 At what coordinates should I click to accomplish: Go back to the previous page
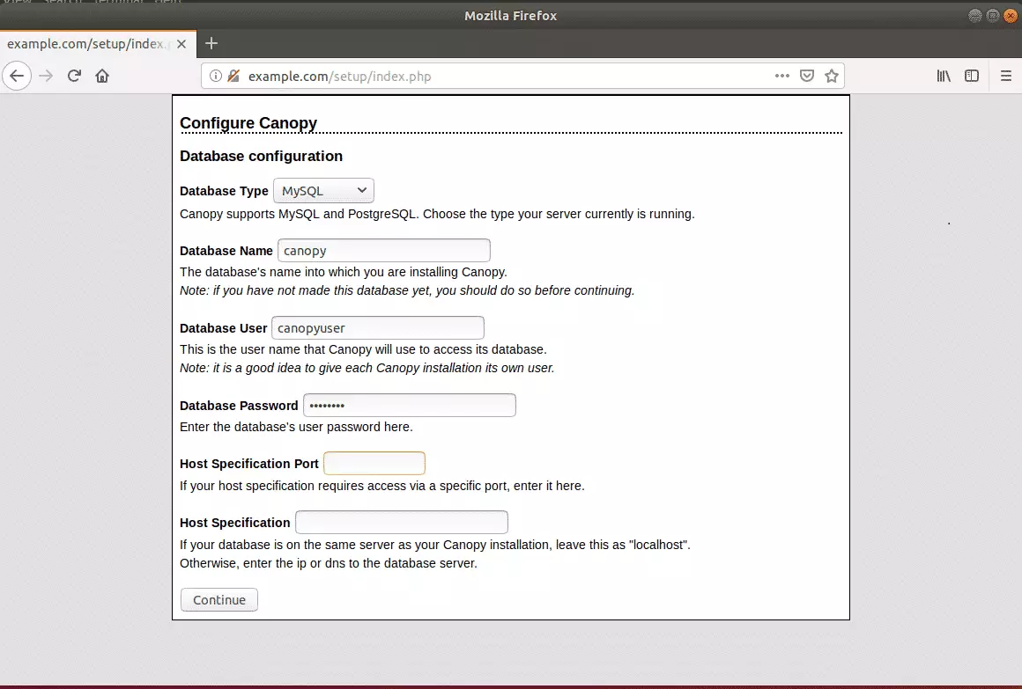pos(17,77)
